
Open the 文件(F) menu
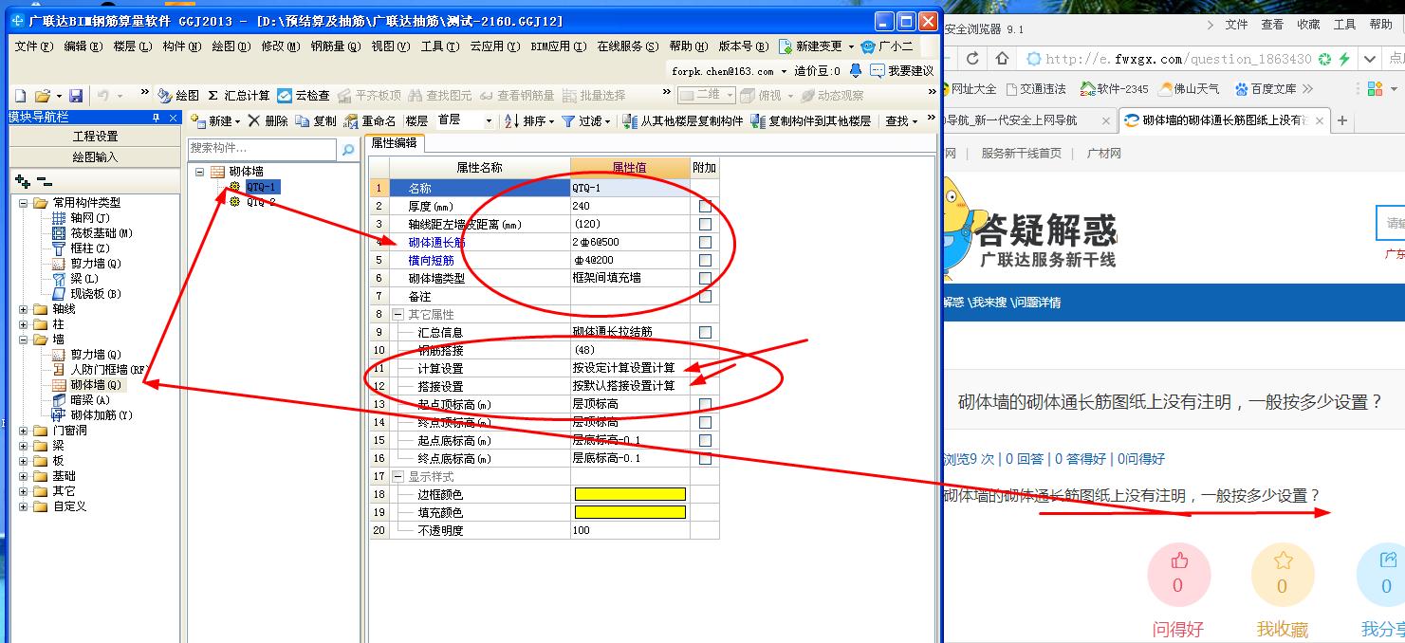tap(33, 46)
